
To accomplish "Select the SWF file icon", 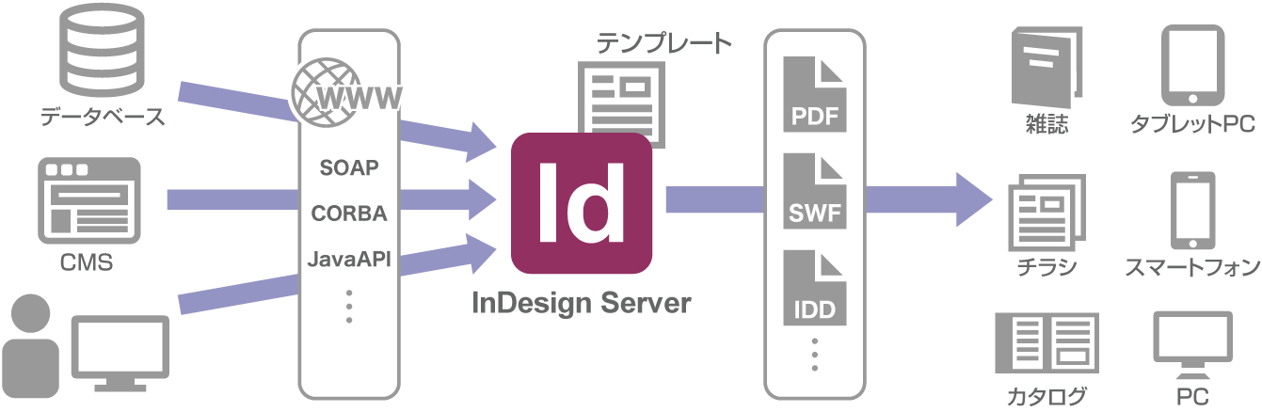I will coord(815,193).
